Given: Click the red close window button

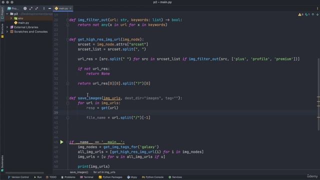Looking at the screenshot, I should click(3, 2).
